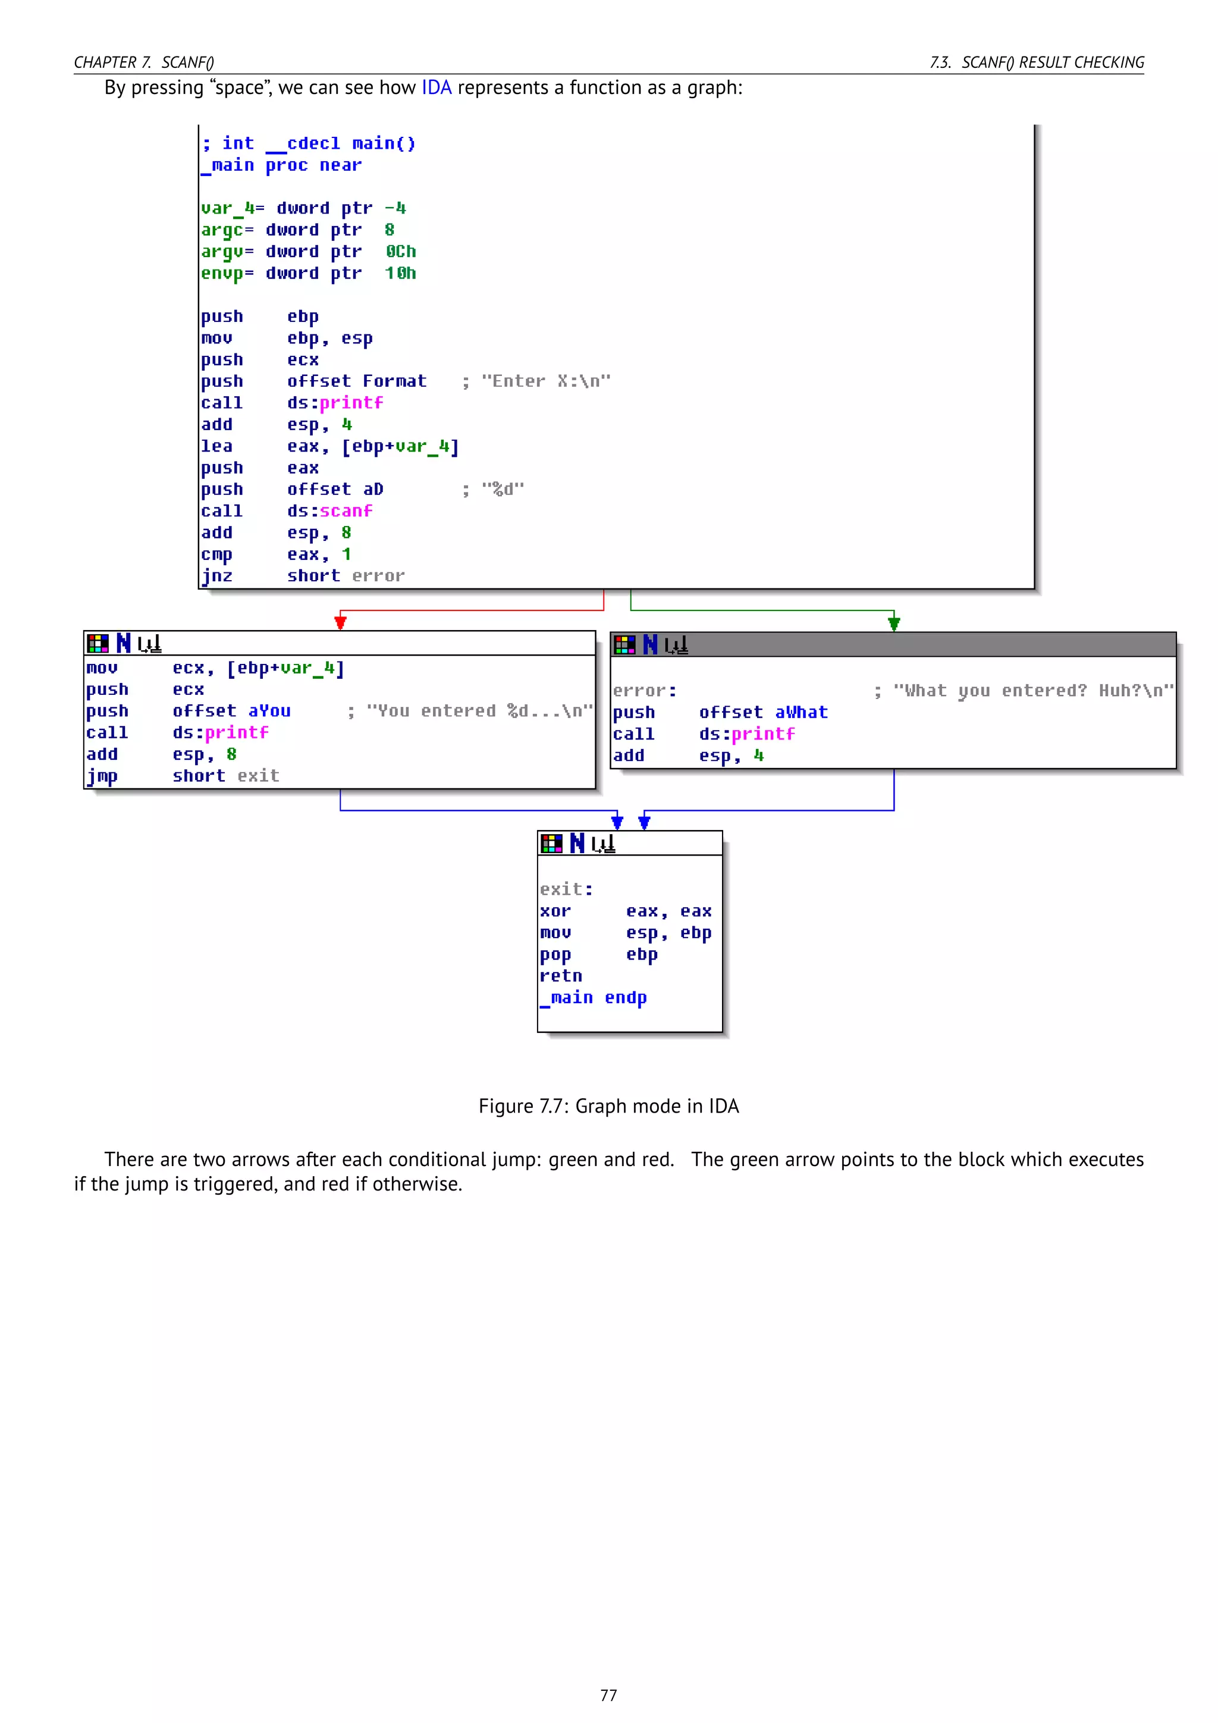
Task: Click group-nodes icon in 'You entered' node
Action: coord(149,643)
